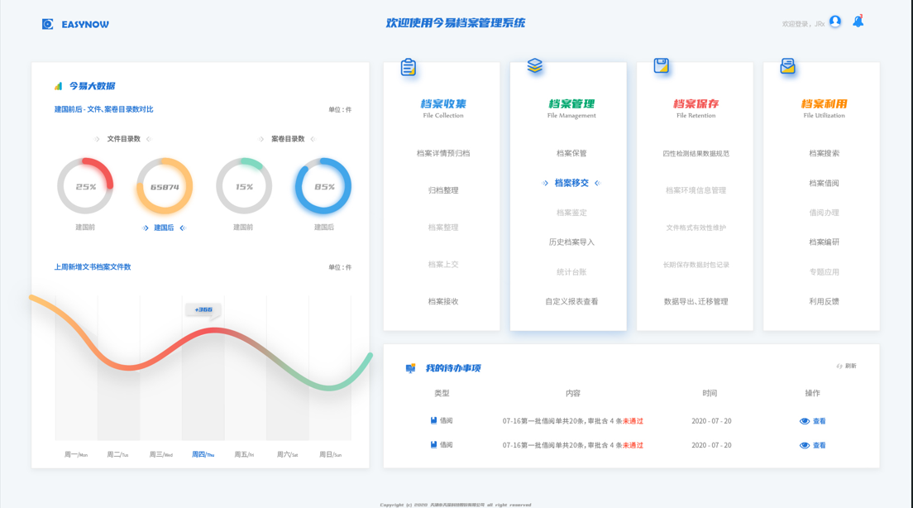The image size is (913, 508).
Task: Open the notification bell in header
Action: [x=858, y=22]
